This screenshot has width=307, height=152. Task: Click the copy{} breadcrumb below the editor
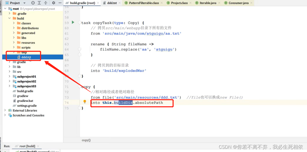pos(86,140)
